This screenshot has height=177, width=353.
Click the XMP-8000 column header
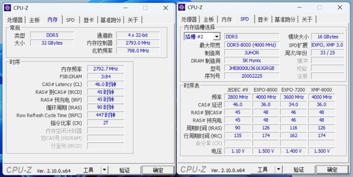click(321, 90)
